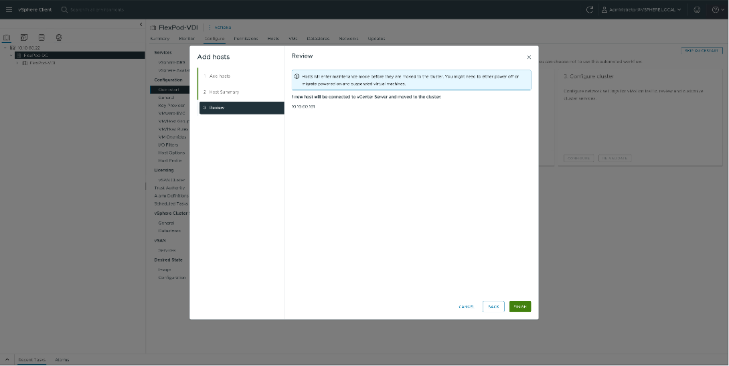
Task: Switch to Storage inventory view
Action: [x=42, y=37]
